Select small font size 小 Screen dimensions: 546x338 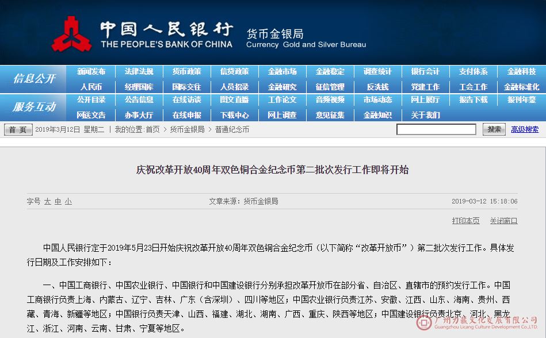click(x=68, y=202)
